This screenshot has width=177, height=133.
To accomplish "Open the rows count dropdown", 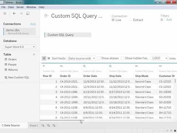I will [159, 58].
